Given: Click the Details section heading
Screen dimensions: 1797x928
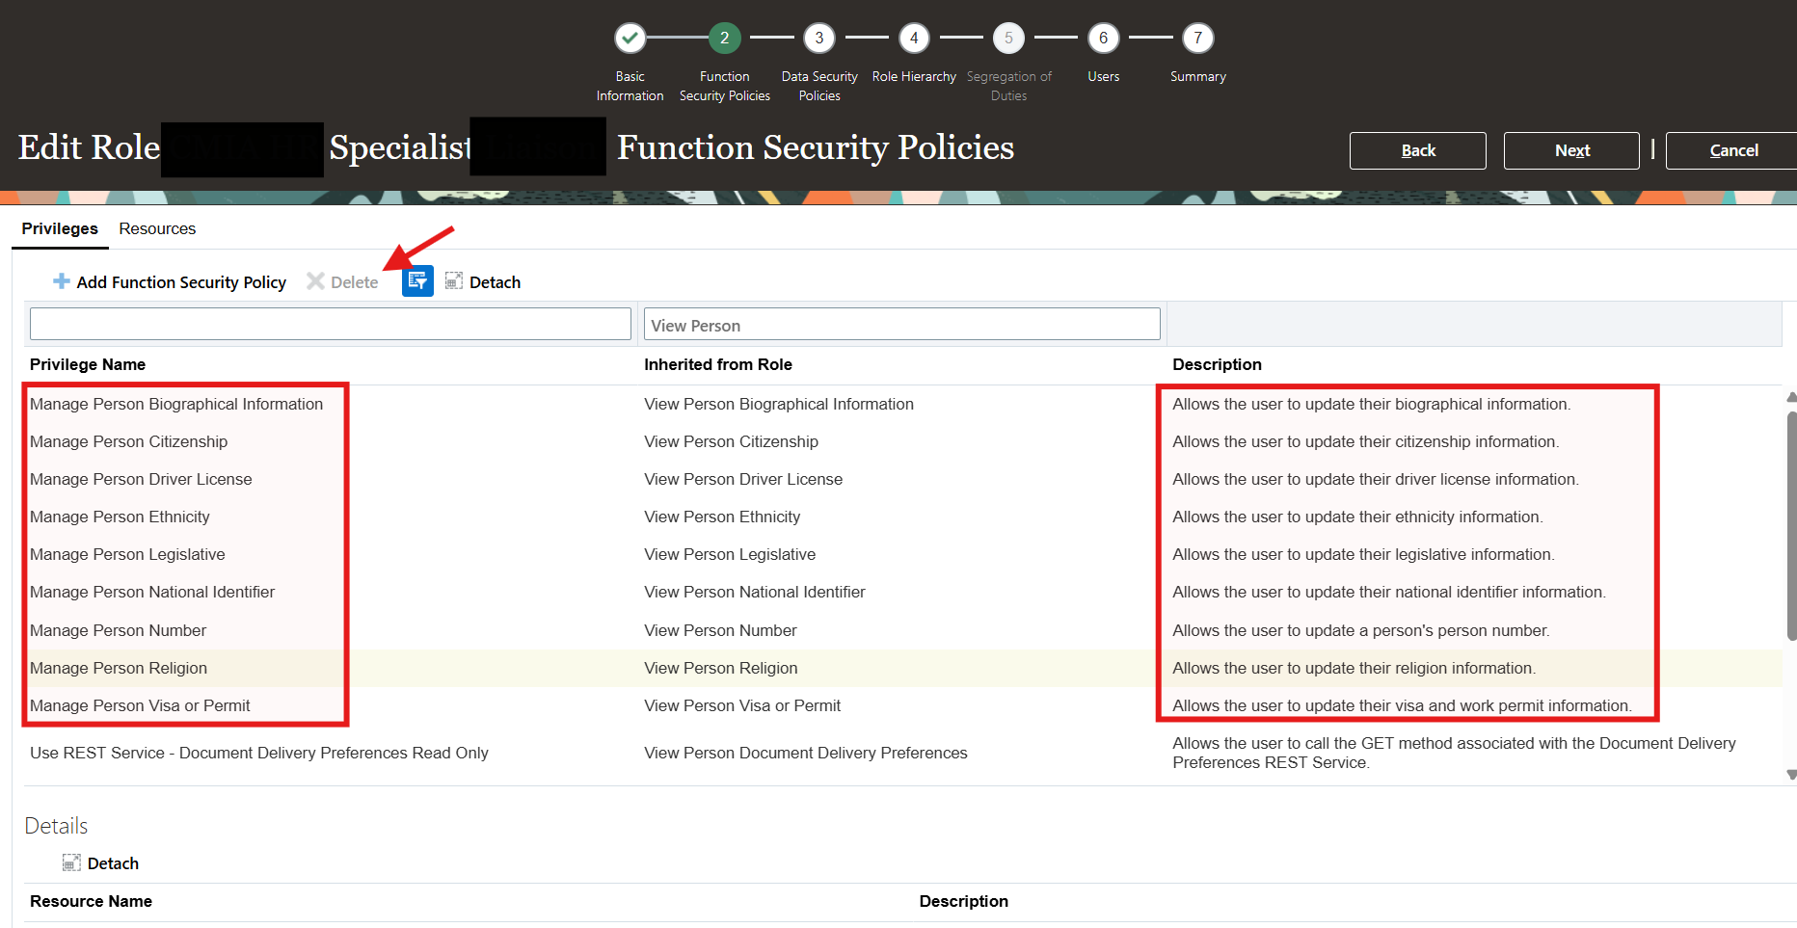Looking at the screenshot, I should click(56, 826).
